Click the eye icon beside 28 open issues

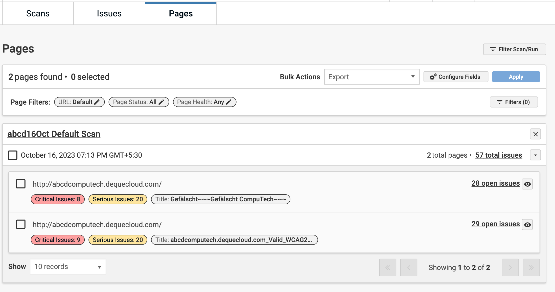pyautogui.click(x=527, y=184)
